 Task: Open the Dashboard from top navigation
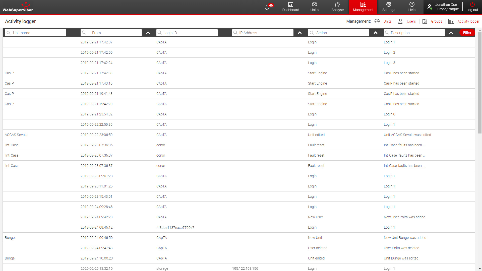click(290, 7)
